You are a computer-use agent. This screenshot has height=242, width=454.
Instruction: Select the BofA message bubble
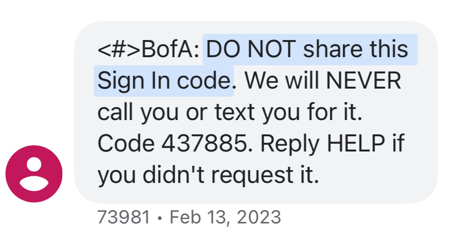256,112
